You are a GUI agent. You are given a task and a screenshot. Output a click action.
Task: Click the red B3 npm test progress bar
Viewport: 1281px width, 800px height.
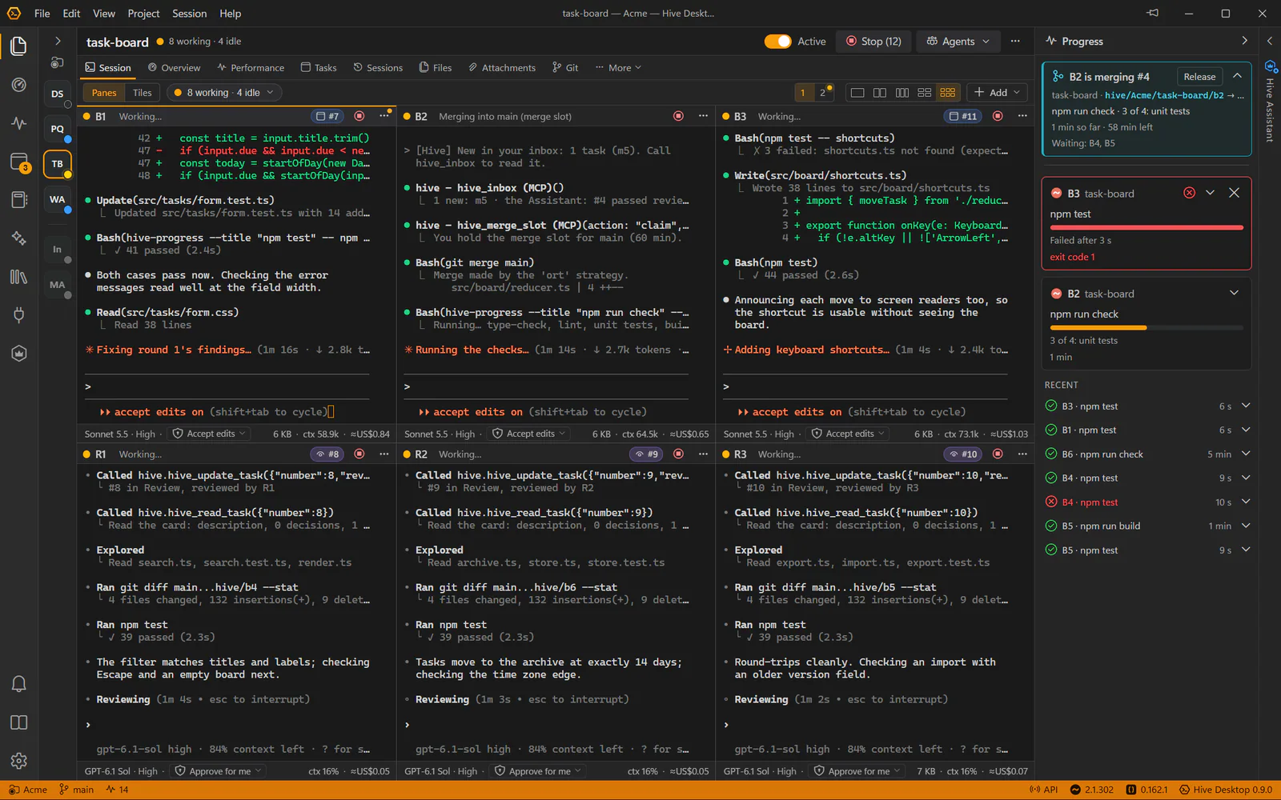tap(1146, 227)
